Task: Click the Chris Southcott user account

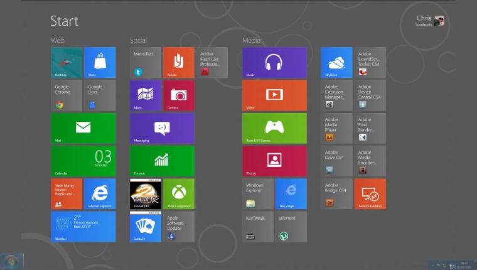Action: point(430,21)
